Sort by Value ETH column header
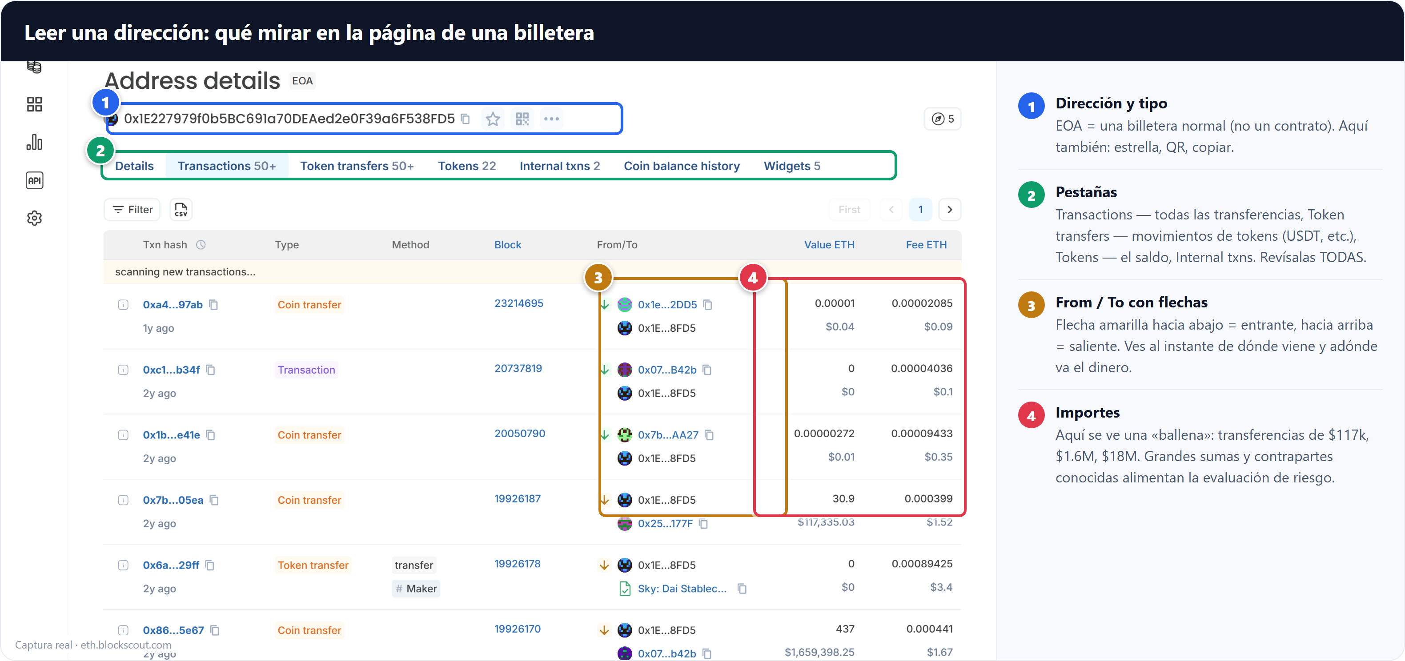The image size is (1405, 661). (x=829, y=245)
